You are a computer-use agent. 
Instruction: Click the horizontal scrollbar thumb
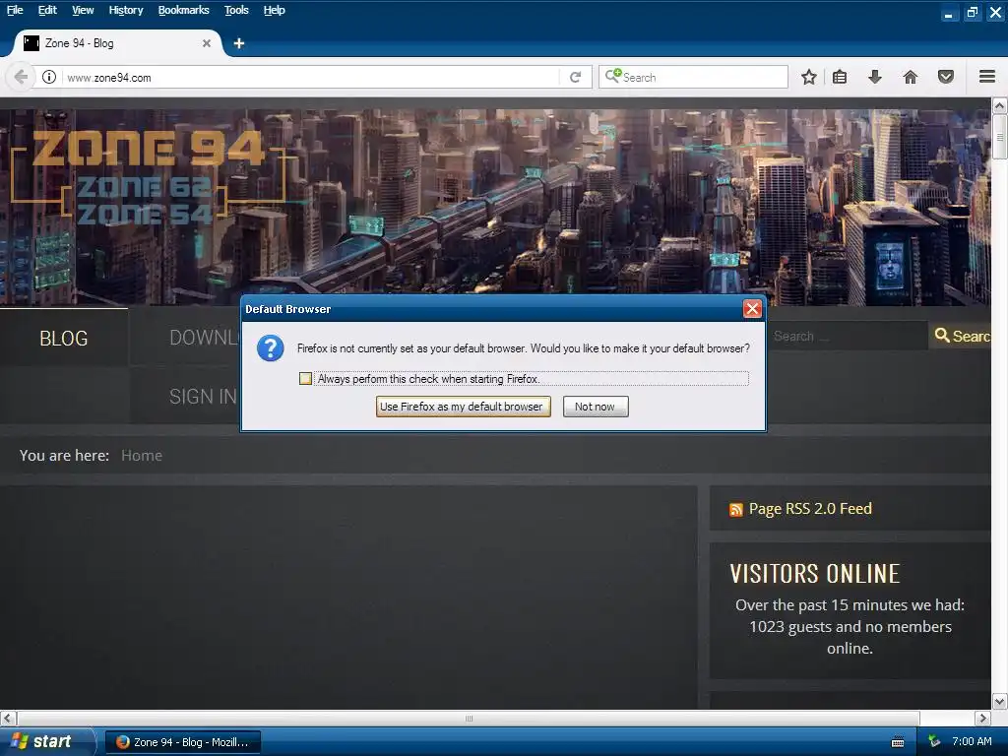click(469, 718)
